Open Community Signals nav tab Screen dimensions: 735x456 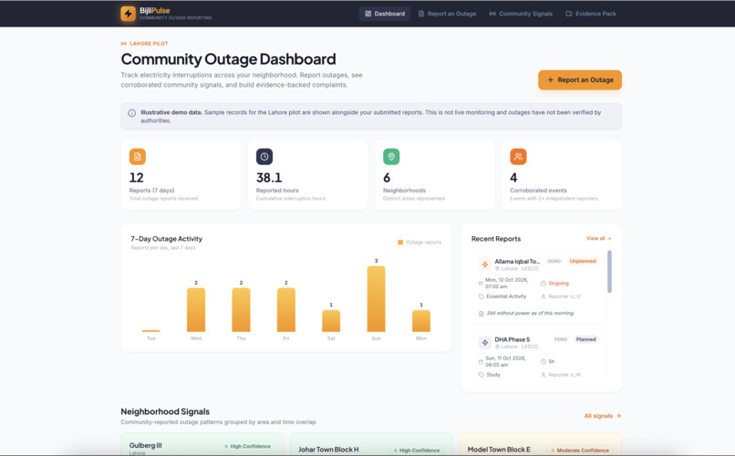tap(521, 14)
